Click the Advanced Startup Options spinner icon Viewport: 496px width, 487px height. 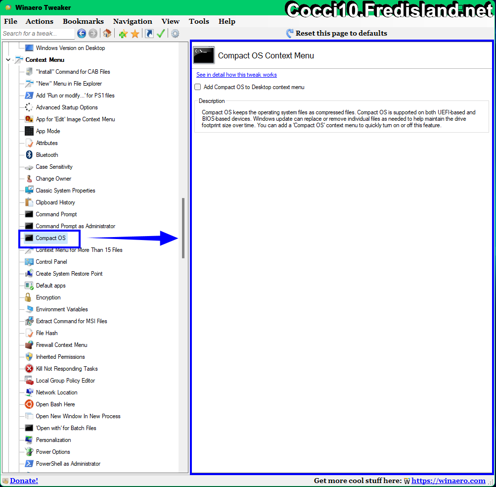tap(29, 107)
